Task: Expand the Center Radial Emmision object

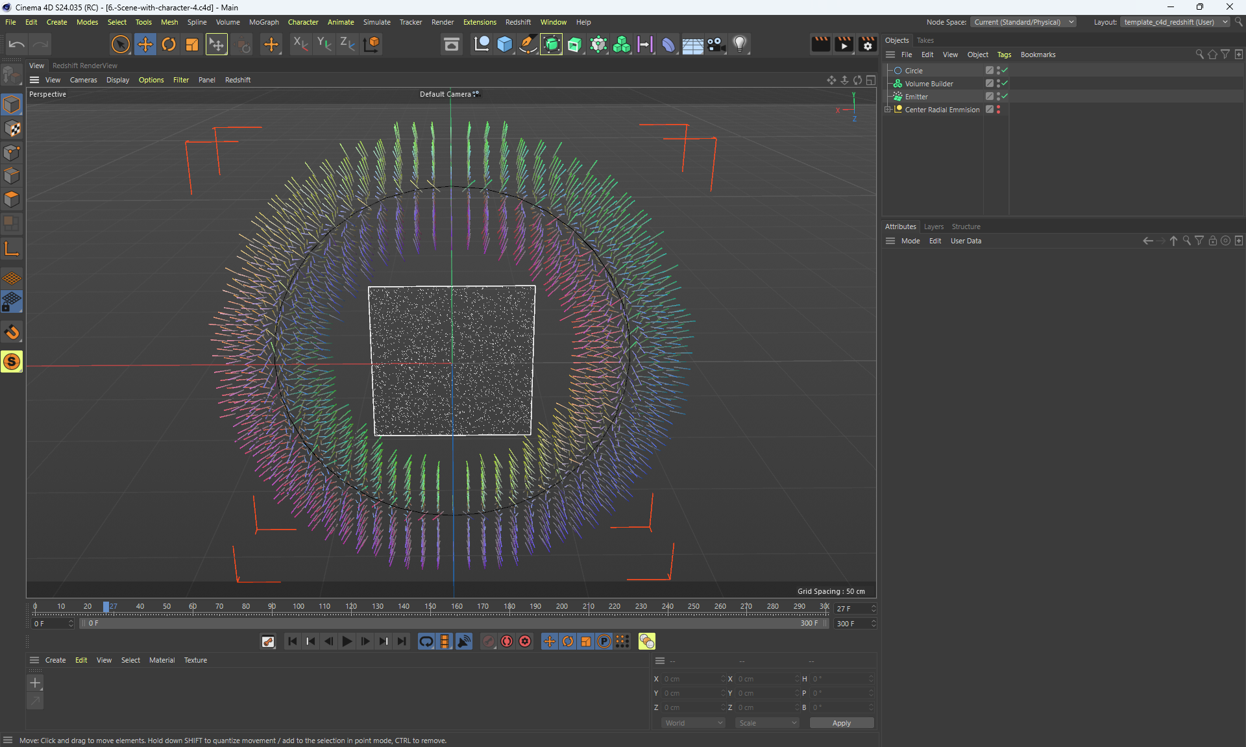Action: pyautogui.click(x=888, y=110)
